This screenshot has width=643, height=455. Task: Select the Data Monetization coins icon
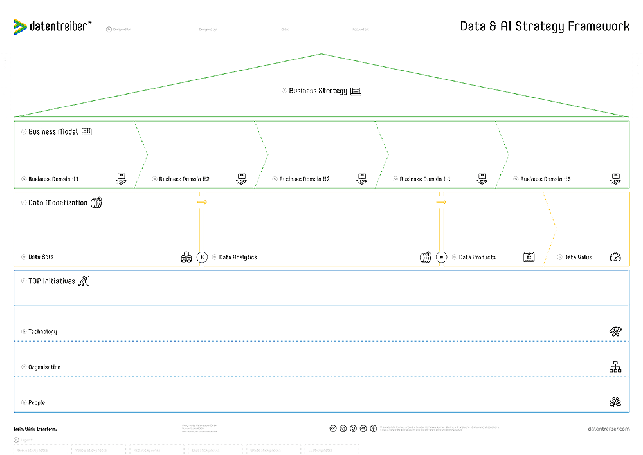pos(96,202)
